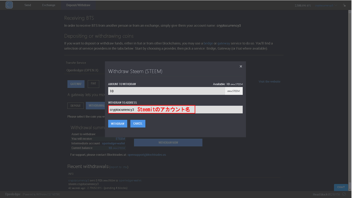Click the blue WITHDRAW button in dialog

coord(118,124)
